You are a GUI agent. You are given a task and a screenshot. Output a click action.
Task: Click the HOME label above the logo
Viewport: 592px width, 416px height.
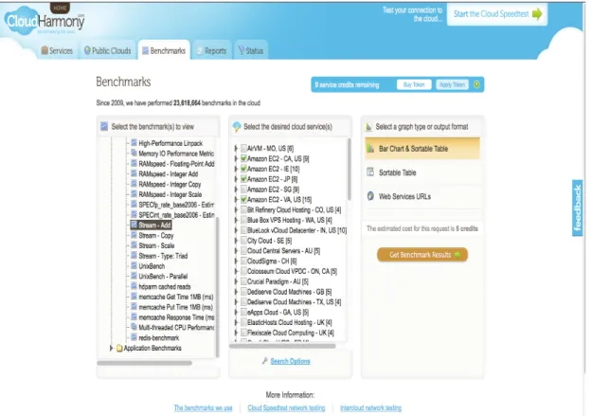point(60,8)
